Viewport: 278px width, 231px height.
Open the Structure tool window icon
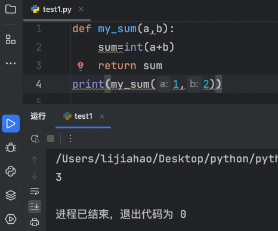pos(11,39)
